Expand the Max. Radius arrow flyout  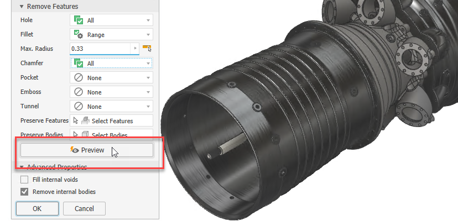135,49
